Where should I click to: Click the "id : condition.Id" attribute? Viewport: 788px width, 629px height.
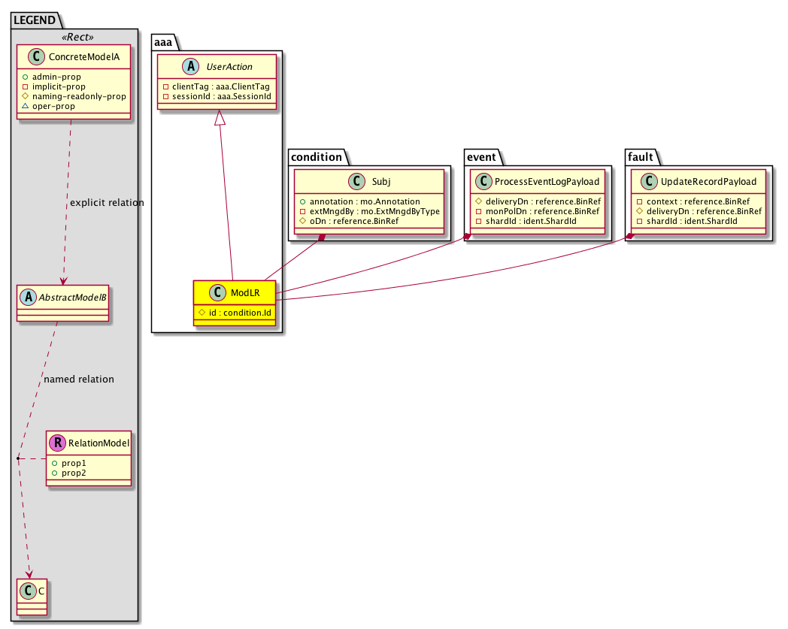(240, 312)
